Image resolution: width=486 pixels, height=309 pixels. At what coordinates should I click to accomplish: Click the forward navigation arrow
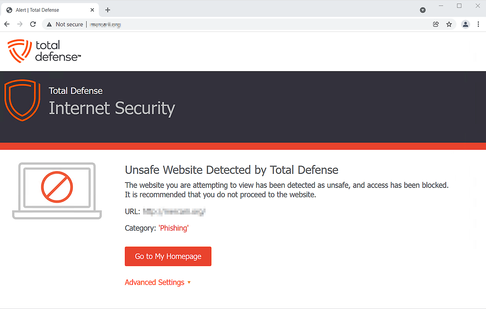point(20,24)
